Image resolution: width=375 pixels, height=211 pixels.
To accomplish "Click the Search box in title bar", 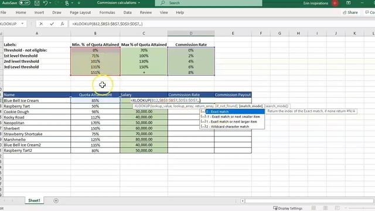I will click(x=209, y=3).
